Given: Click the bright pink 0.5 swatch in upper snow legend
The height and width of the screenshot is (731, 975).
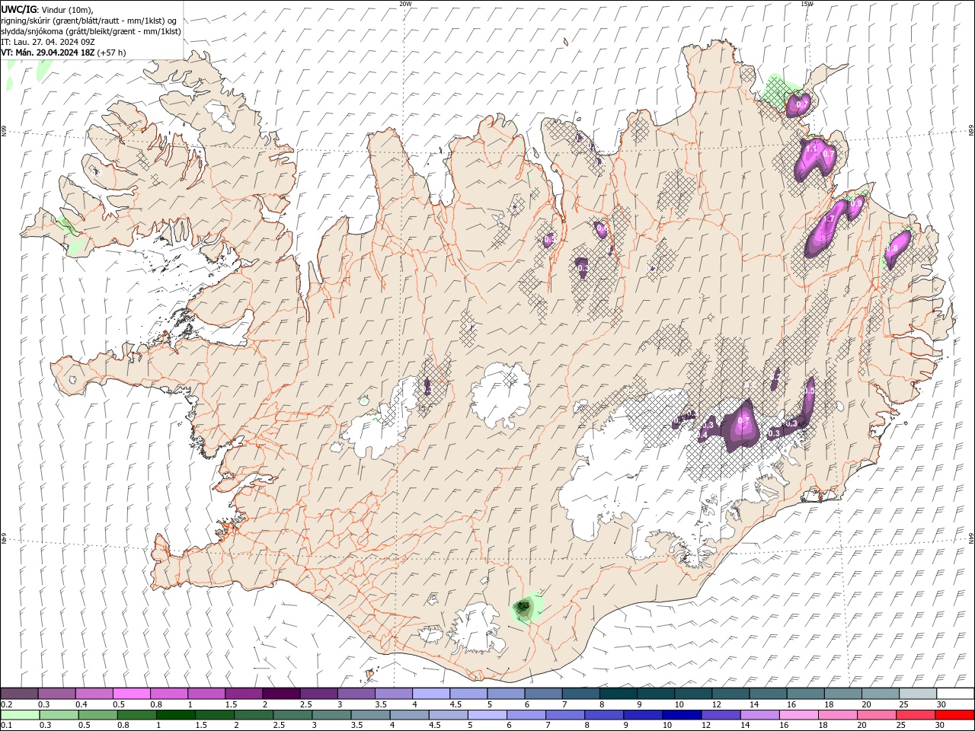Looking at the screenshot, I should 131,693.
